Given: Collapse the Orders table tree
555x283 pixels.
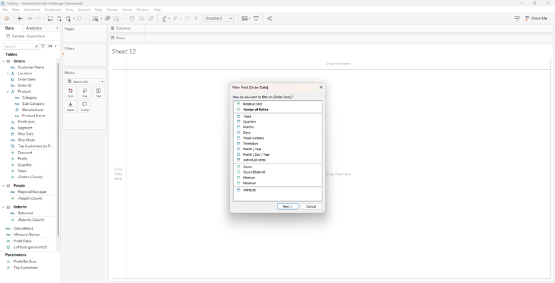Looking at the screenshot, I should pyautogui.click(x=4, y=61).
